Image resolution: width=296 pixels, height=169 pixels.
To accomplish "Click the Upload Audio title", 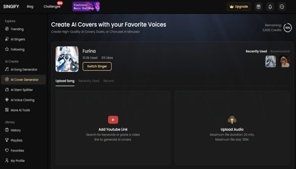I will point(232,129).
